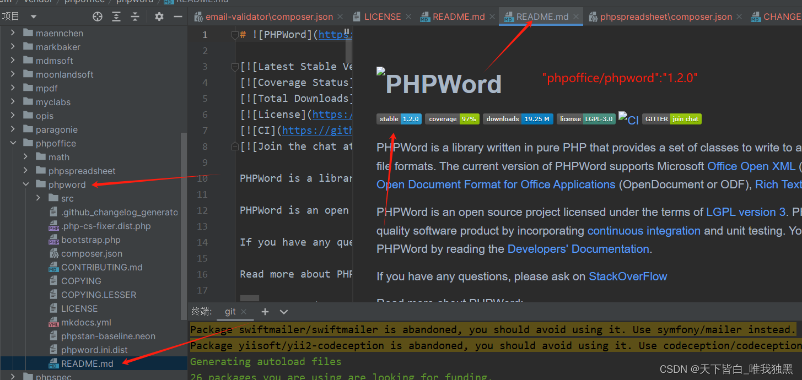Open Project panel settings gear
The image size is (802, 380).
158,16
